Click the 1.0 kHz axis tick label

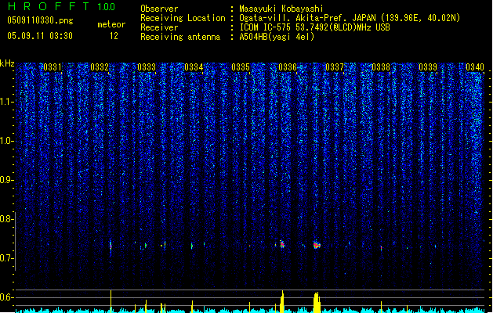[6, 141]
